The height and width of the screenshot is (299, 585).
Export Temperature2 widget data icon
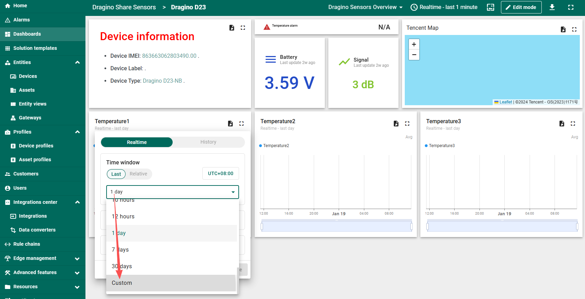pyautogui.click(x=396, y=124)
